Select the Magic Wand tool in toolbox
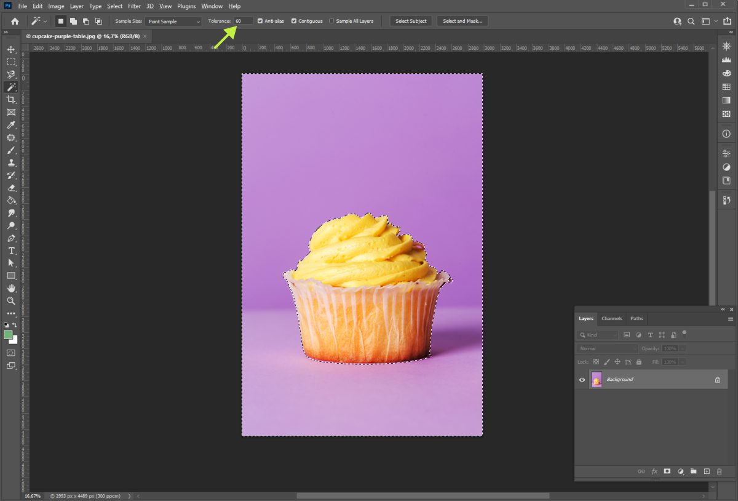This screenshot has height=501, width=738. coord(11,87)
